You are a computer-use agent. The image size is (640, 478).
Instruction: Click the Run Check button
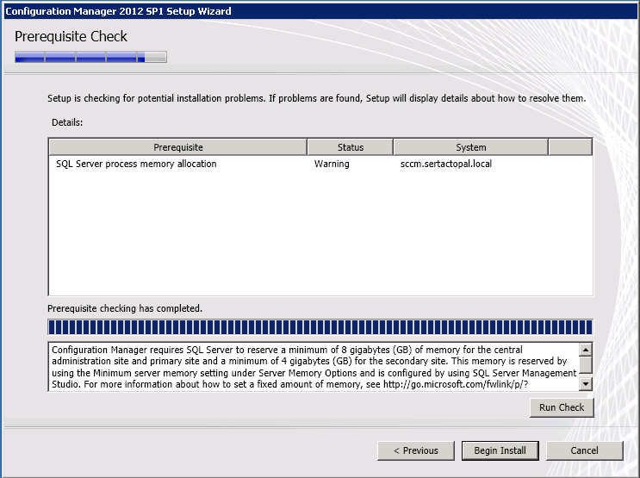(562, 407)
